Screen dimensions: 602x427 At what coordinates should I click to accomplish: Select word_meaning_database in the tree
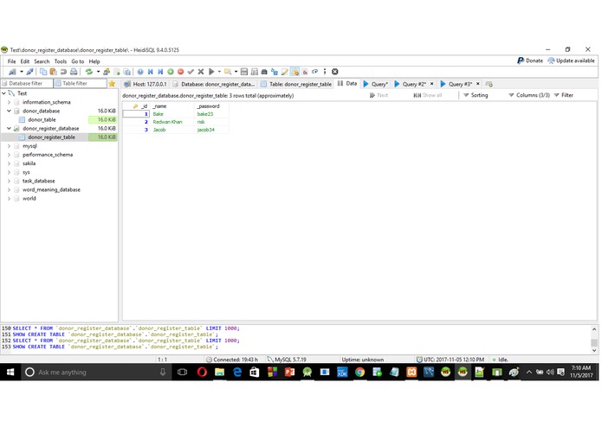point(51,190)
